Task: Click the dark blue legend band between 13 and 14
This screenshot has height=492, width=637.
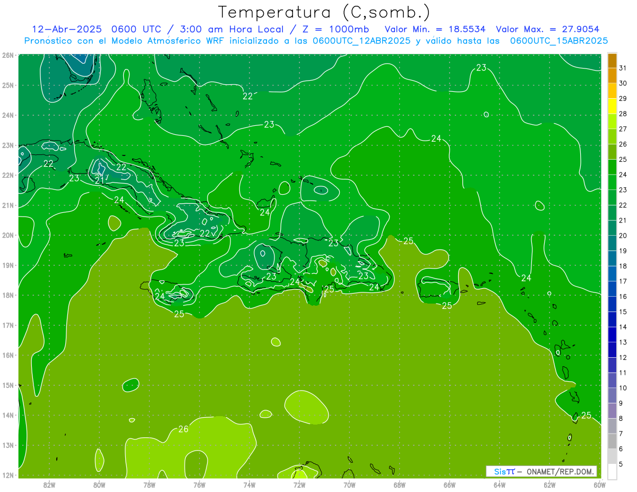Action: 612,335
